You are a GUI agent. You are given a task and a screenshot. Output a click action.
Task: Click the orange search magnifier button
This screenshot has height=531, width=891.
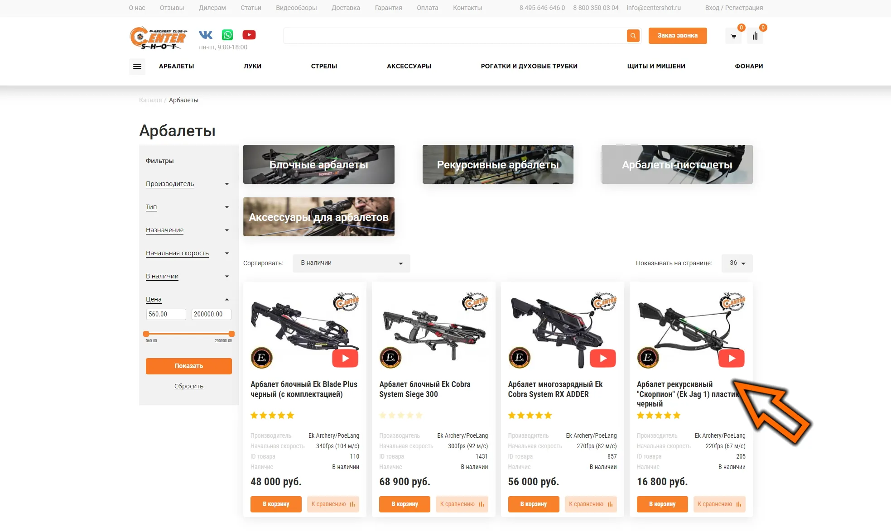[633, 36]
